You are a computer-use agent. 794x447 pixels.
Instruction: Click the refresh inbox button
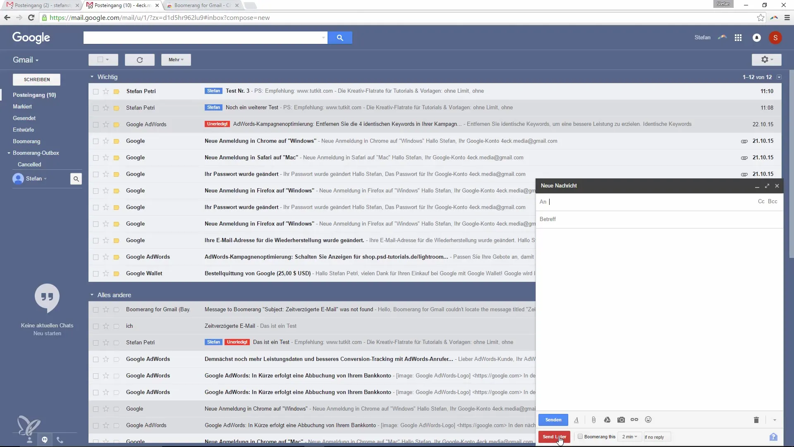point(140,60)
